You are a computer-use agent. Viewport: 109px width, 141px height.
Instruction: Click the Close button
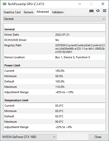click(98, 137)
